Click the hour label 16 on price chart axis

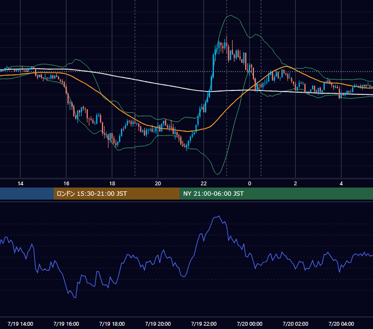click(x=66, y=184)
